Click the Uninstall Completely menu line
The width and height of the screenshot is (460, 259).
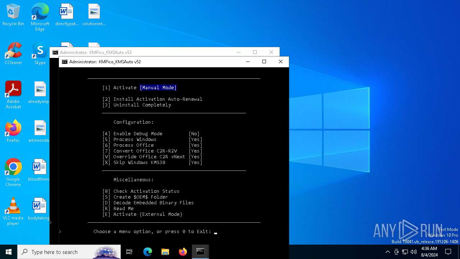(137, 105)
